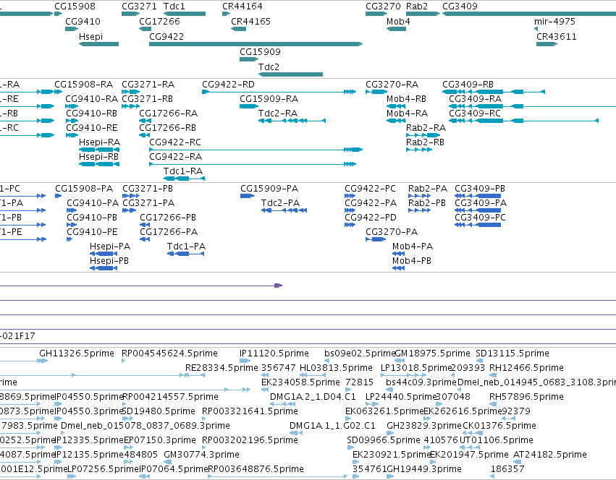Click the CR44165 gene glyph
Viewport: 616px width, 480px height.
pyautogui.click(x=238, y=29)
